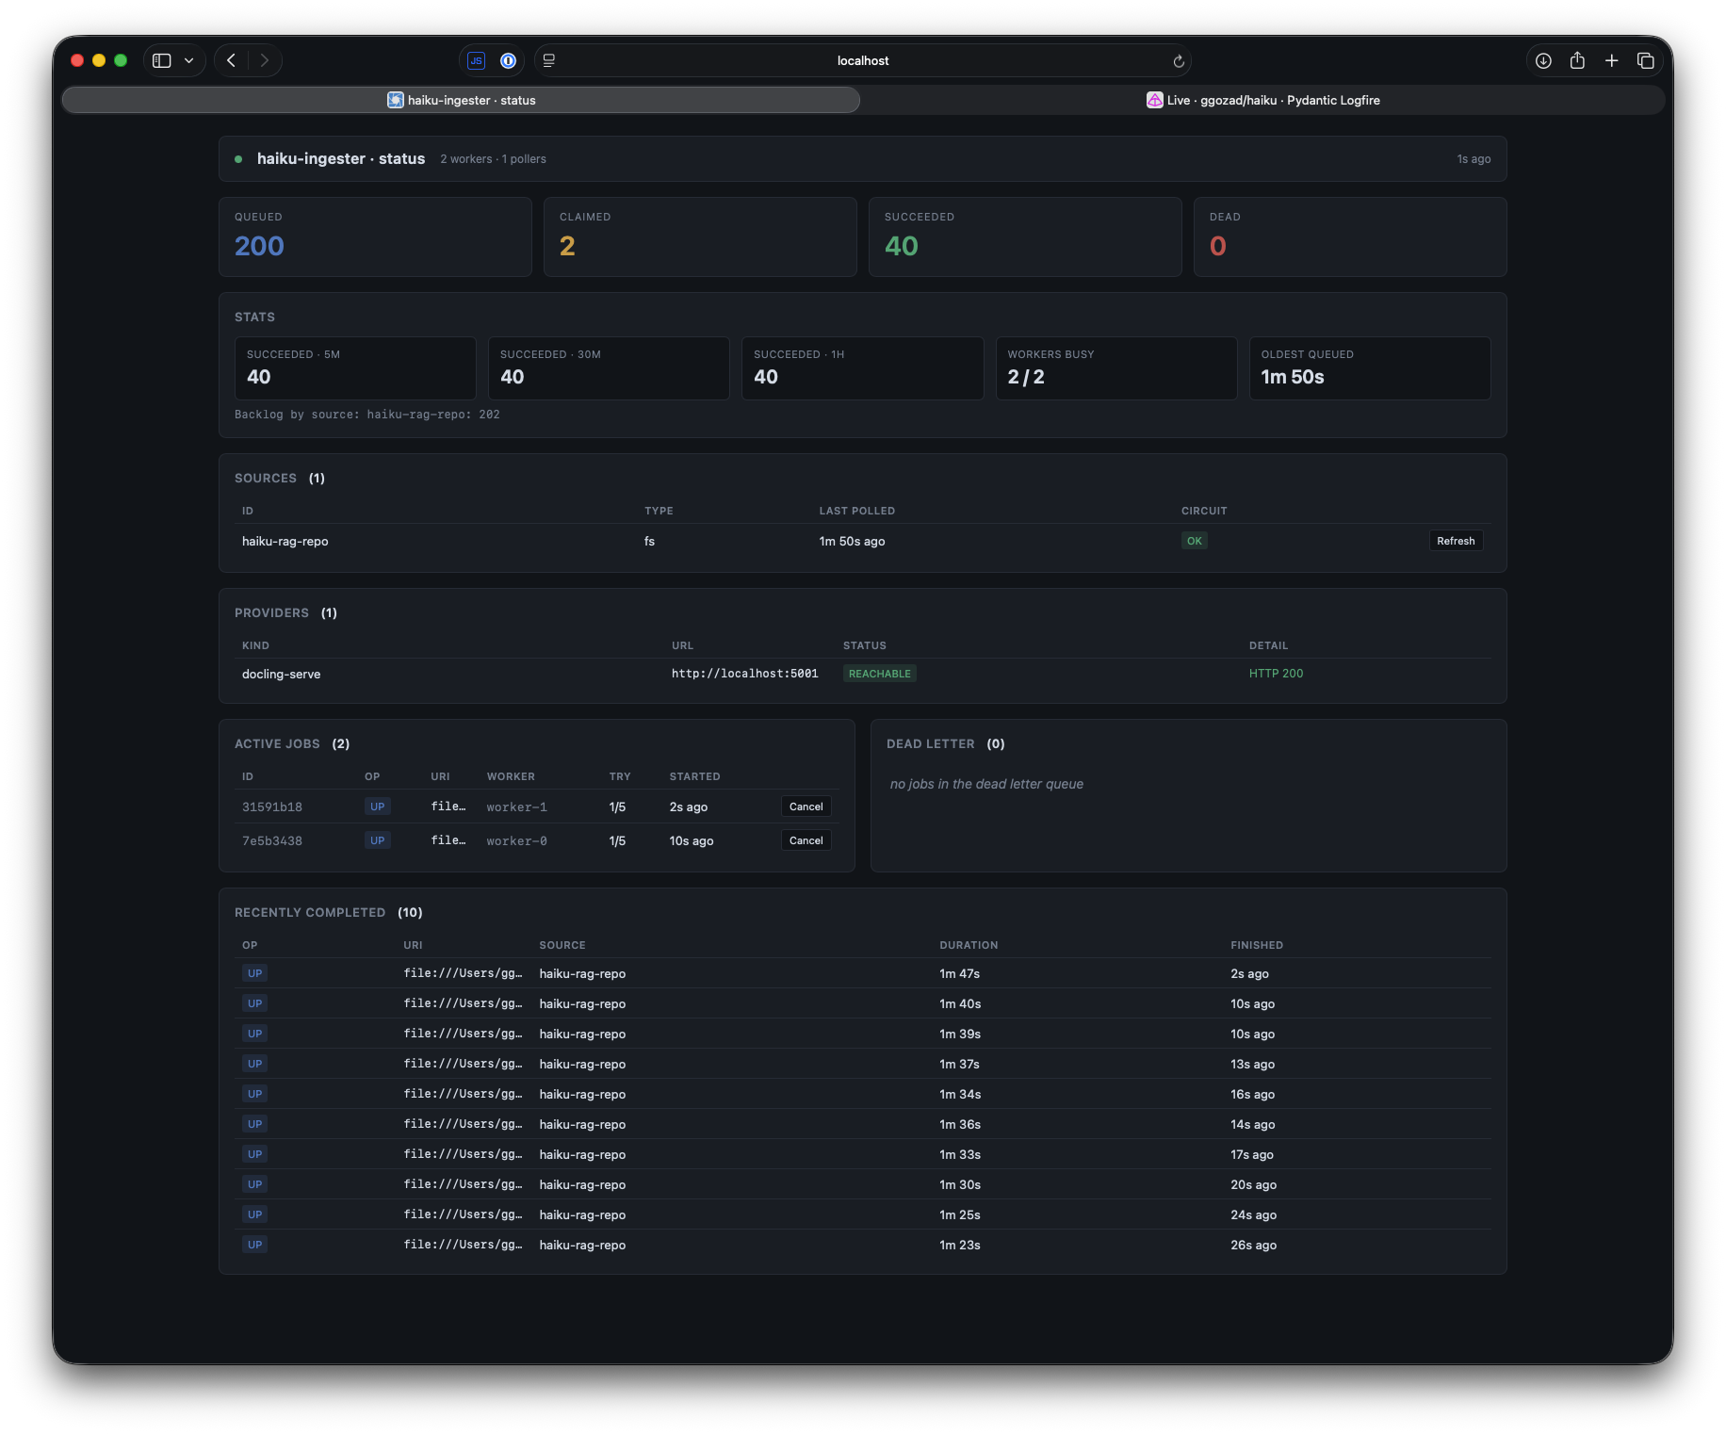Cancel job 7e5b3438
The image size is (1726, 1434).
[x=806, y=840]
